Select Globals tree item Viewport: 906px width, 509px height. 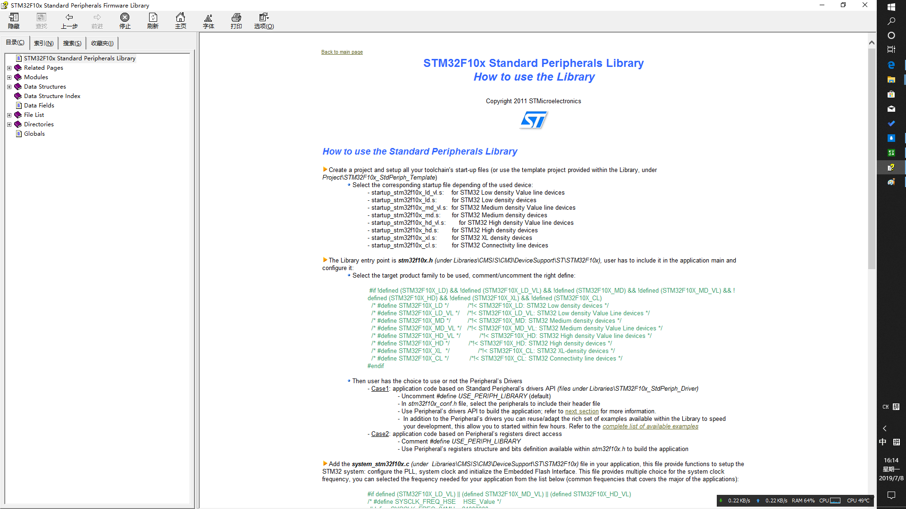pos(34,134)
